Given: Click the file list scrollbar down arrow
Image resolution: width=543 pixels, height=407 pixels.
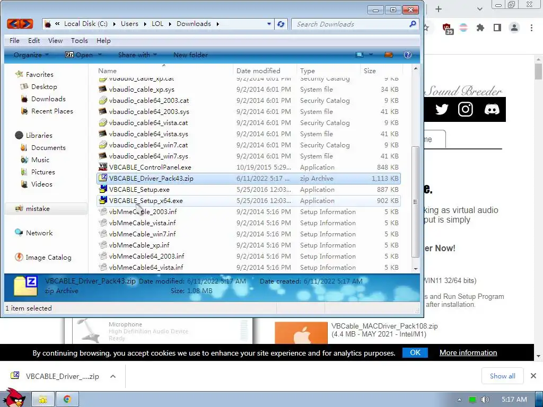Looking at the screenshot, I should click(416, 269).
